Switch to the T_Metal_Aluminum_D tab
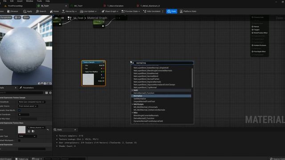This screenshot has height=160, width=285. (x=150, y=6)
